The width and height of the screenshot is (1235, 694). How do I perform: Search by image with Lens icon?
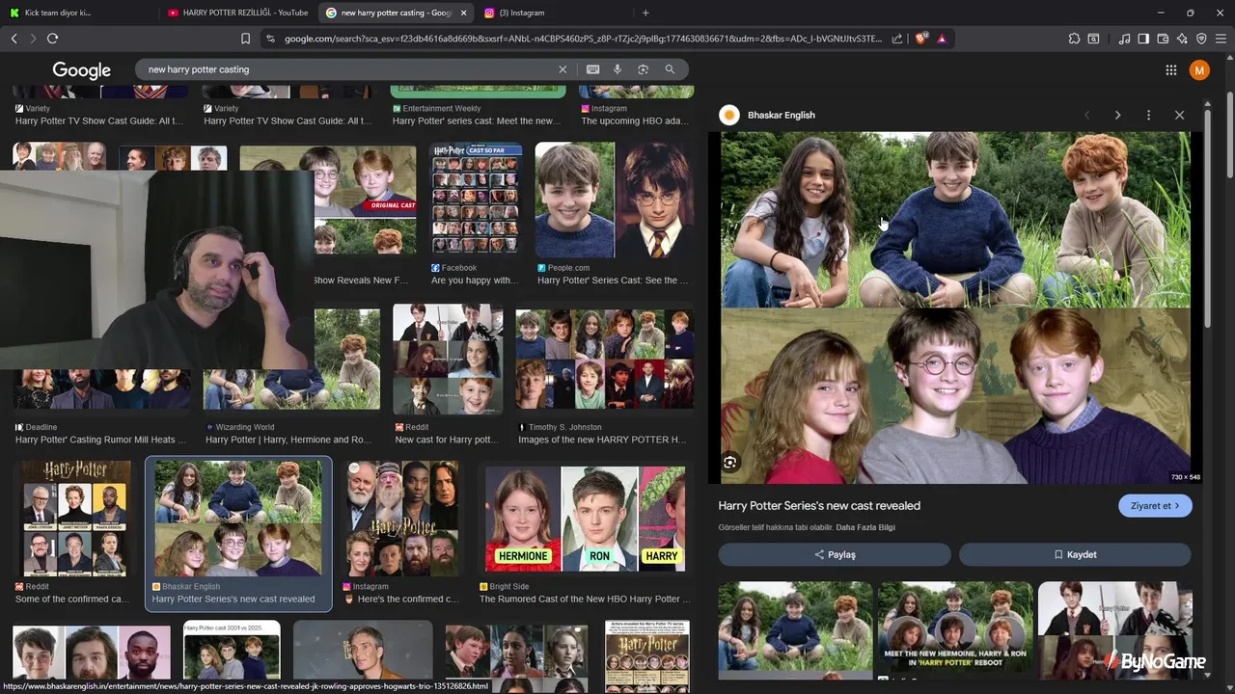[643, 69]
